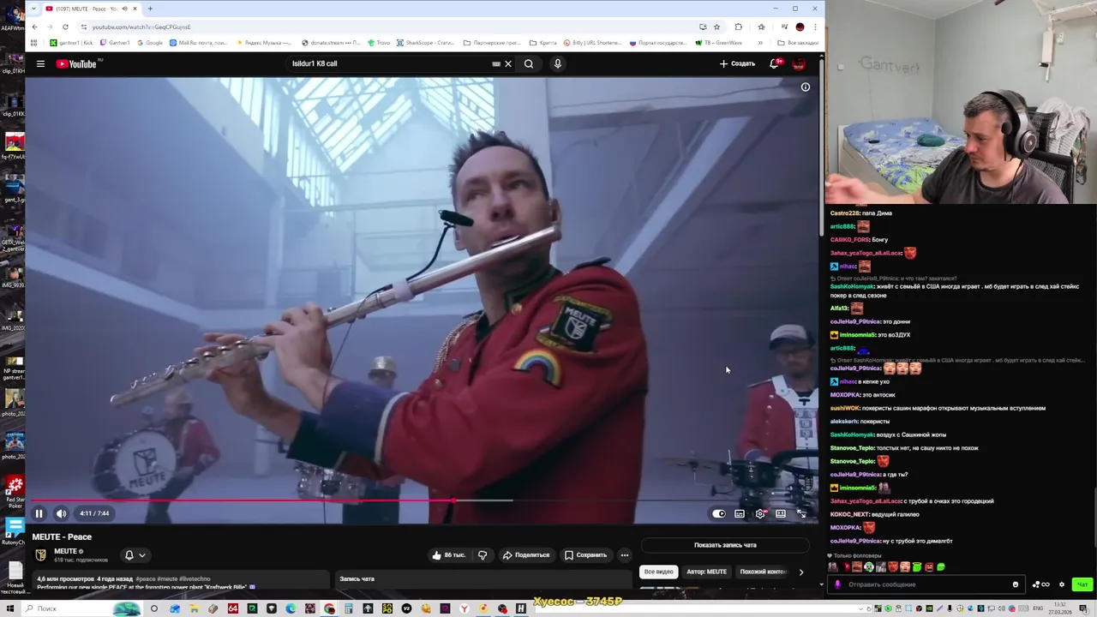The image size is (1097, 617).
Task: Open the on-screen keyboard in the search box
Action: click(495, 63)
